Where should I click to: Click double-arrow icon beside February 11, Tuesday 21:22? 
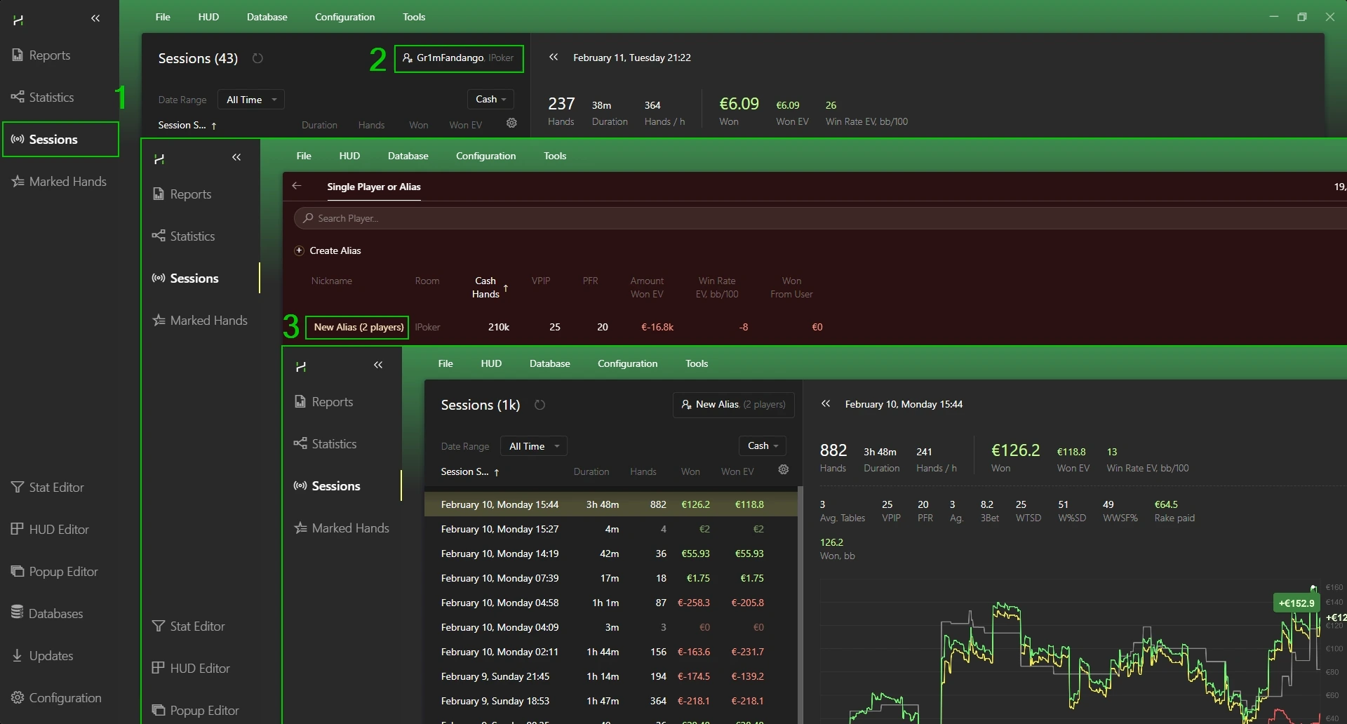[x=554, y=58]
